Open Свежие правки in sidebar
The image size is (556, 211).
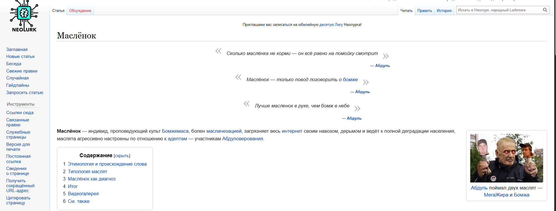pyautogui.click(x=22, y=71)
